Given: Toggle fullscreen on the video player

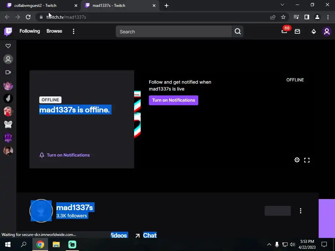Looking at the screenshot, I should click(x=307, y=160).
